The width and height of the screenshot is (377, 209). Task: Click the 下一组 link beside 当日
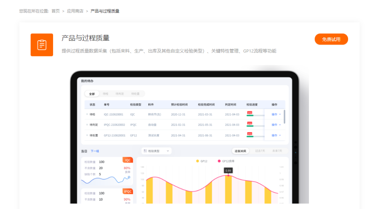point(95,151)
